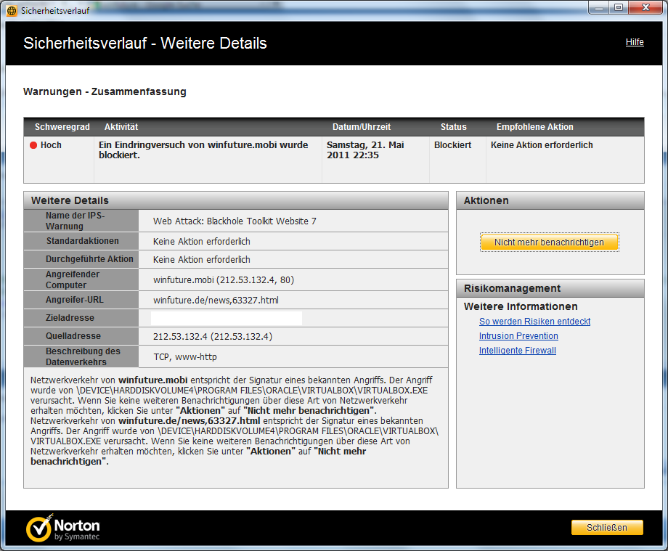Select the date Samstag, 21. Mai 2011 22:35
668x551 pixels.
tap(365, 150)
